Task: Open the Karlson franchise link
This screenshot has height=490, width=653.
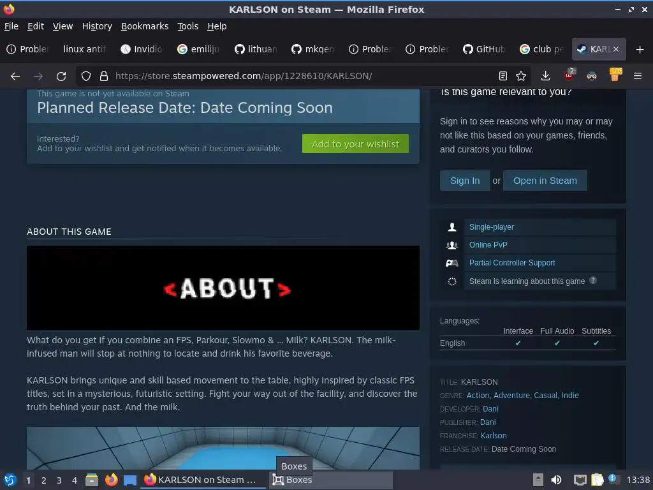Action: (x=494, y=435)
